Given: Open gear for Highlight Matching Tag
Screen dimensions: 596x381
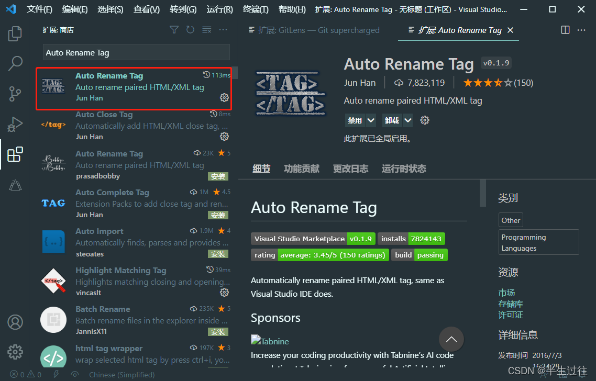Looking at the screenshot, I should click(224, 293).
